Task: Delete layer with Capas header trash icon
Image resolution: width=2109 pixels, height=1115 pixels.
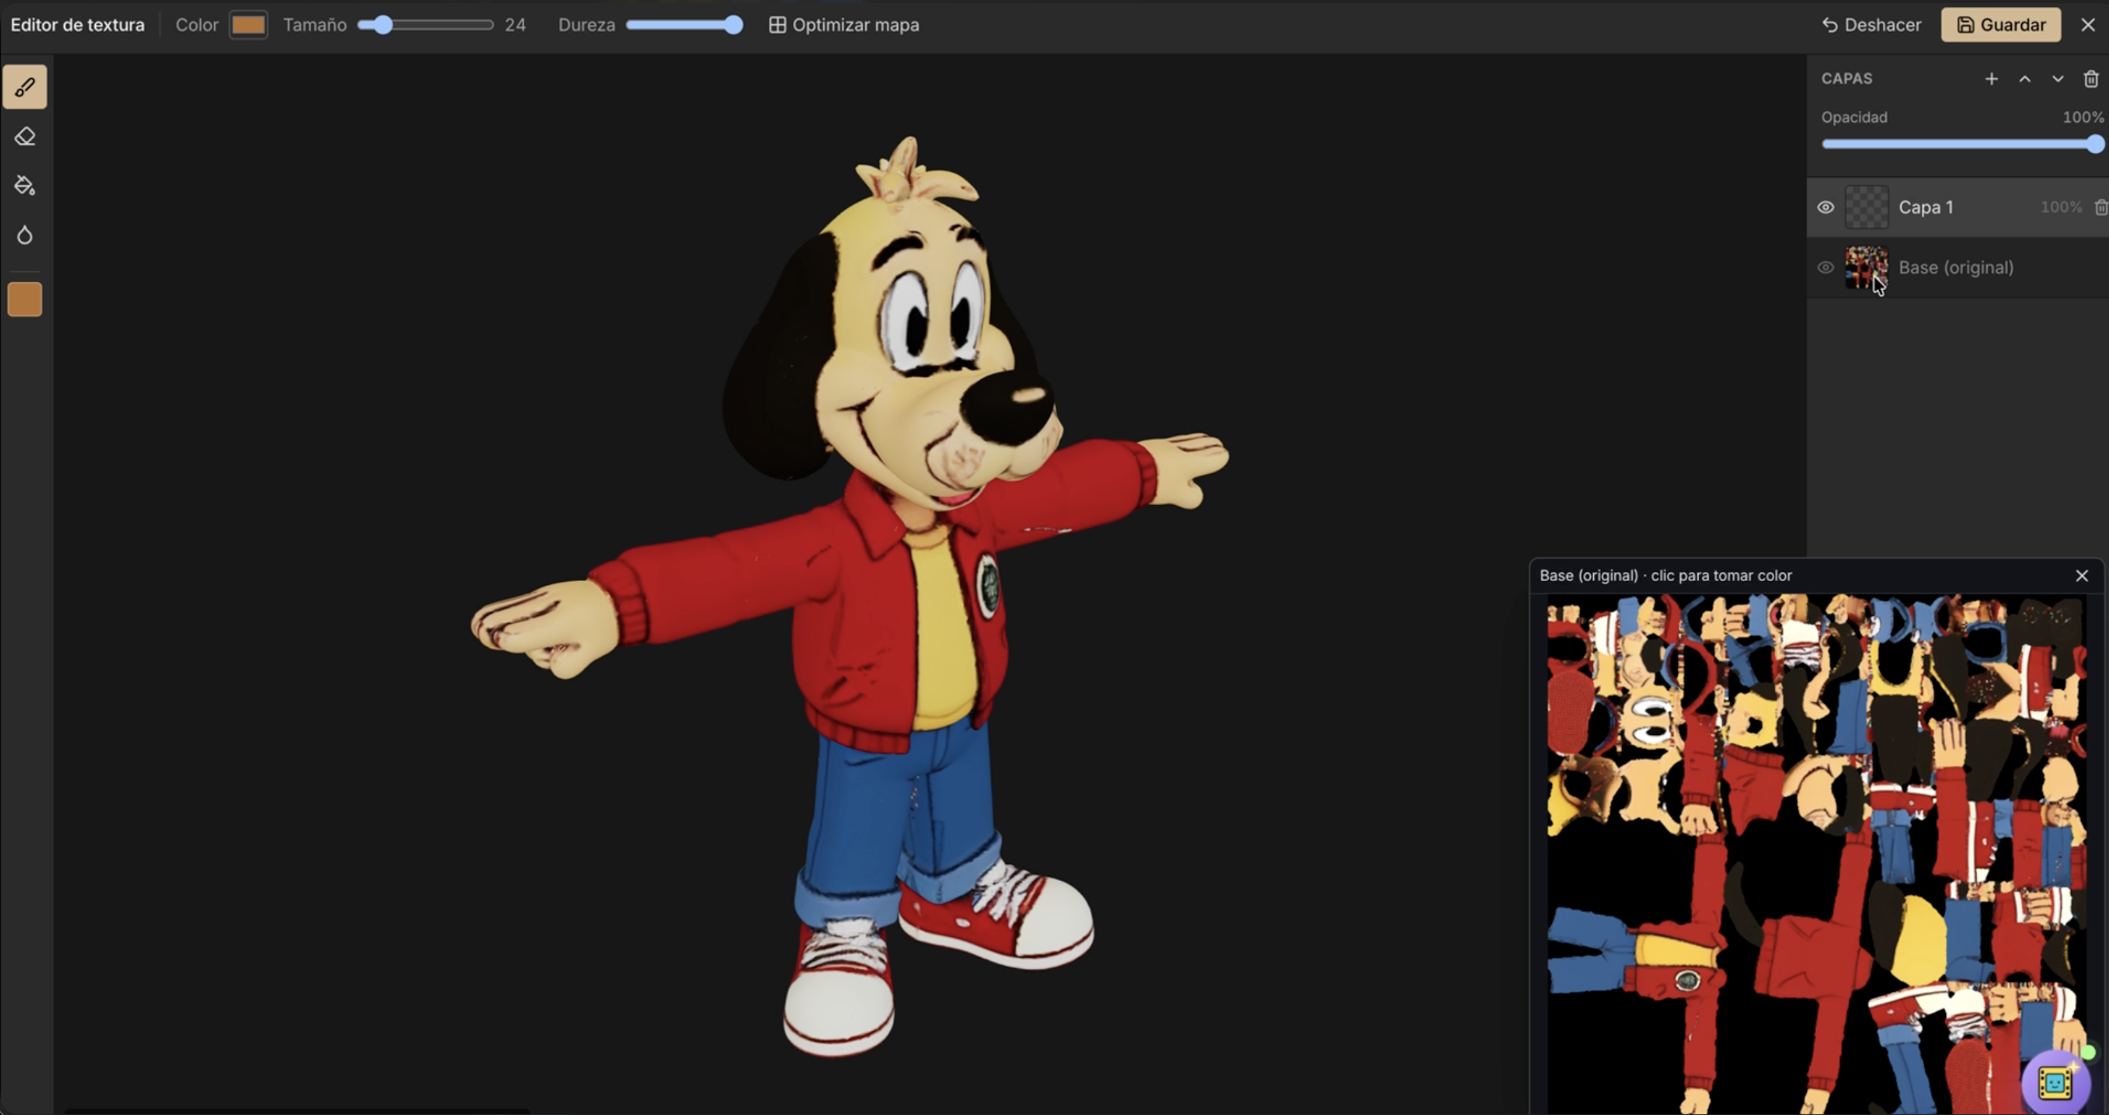Action: tap(2090, 79)
